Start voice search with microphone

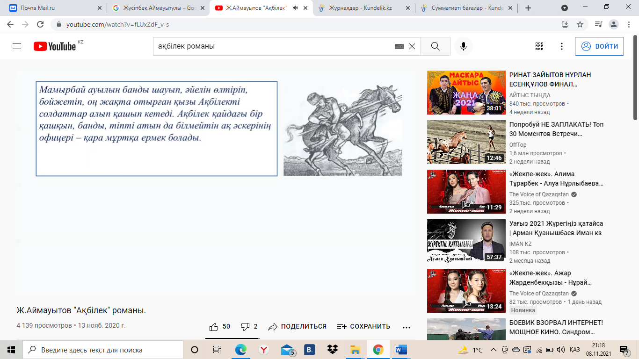(x=464, y=46)
